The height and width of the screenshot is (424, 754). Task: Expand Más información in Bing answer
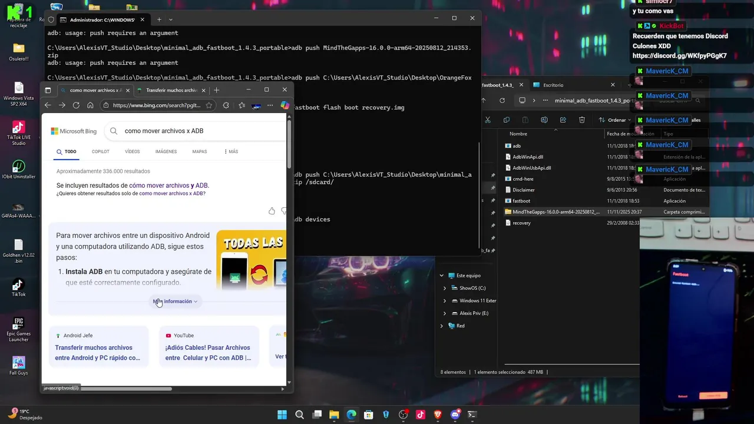[176, 302]
